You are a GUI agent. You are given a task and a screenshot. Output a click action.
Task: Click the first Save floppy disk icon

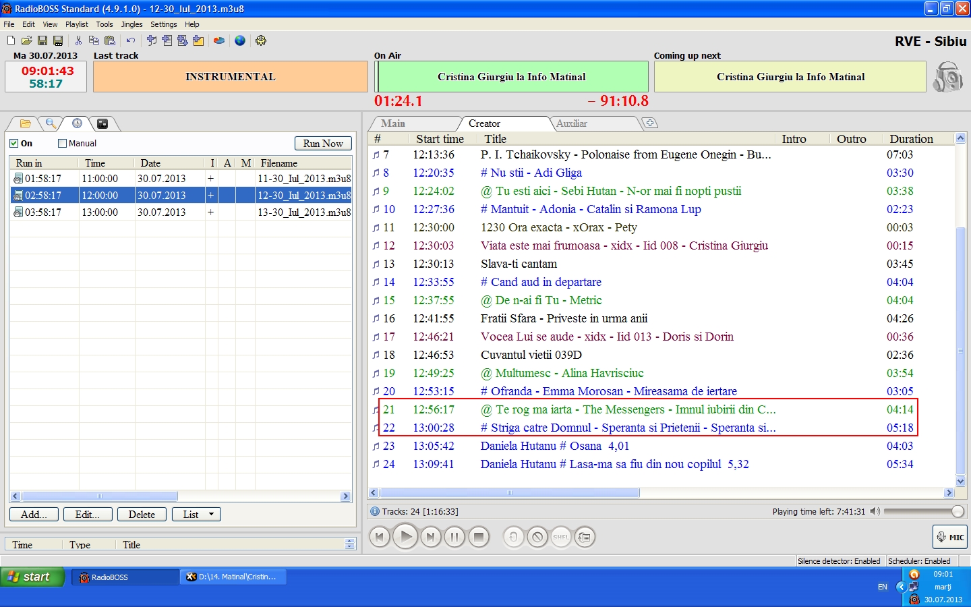[42, 40]
